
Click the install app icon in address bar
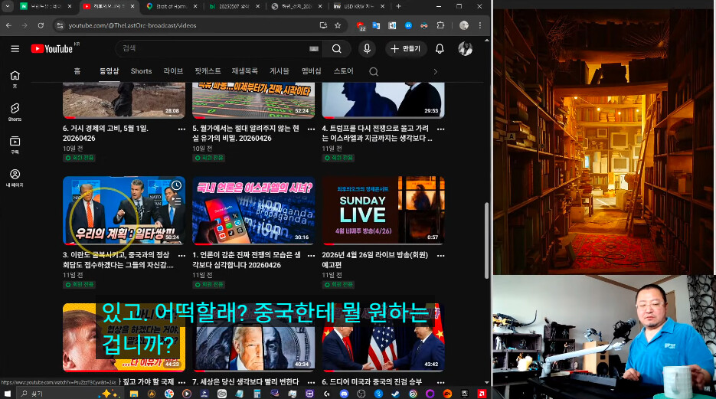coord(323,25)
